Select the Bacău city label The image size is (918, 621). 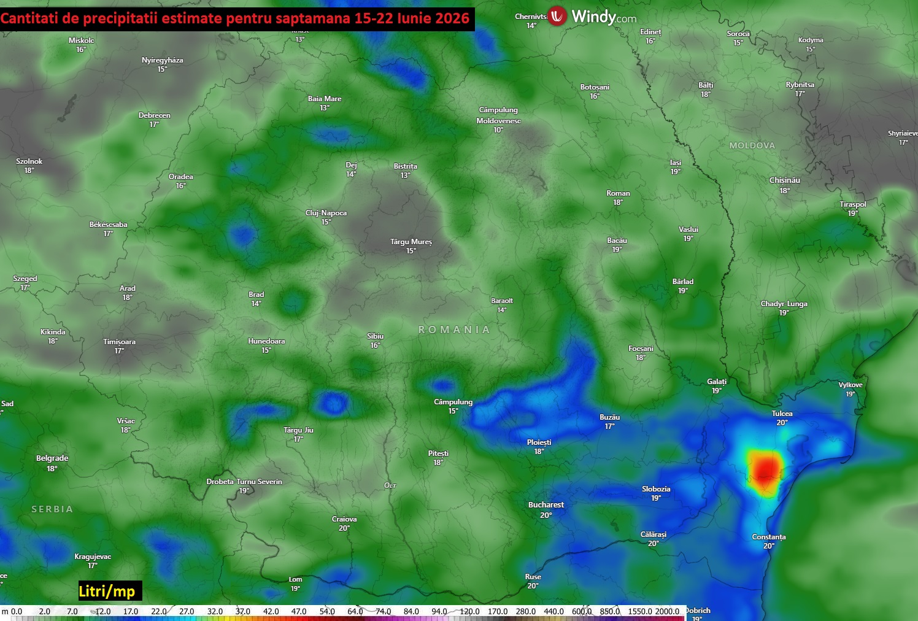tap(617, 241)
